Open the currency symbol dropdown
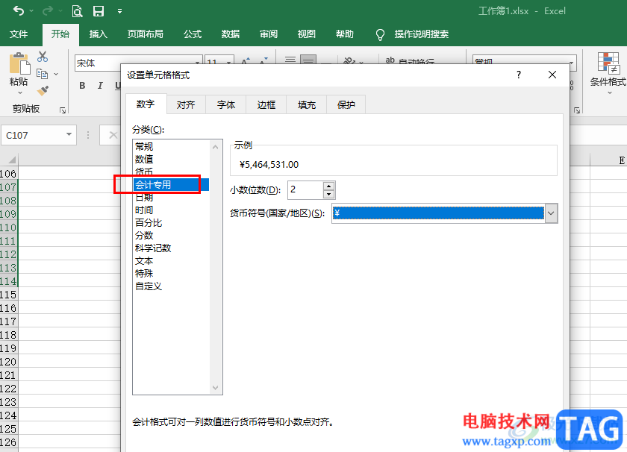The image size is (627, 452). (551, 213)
